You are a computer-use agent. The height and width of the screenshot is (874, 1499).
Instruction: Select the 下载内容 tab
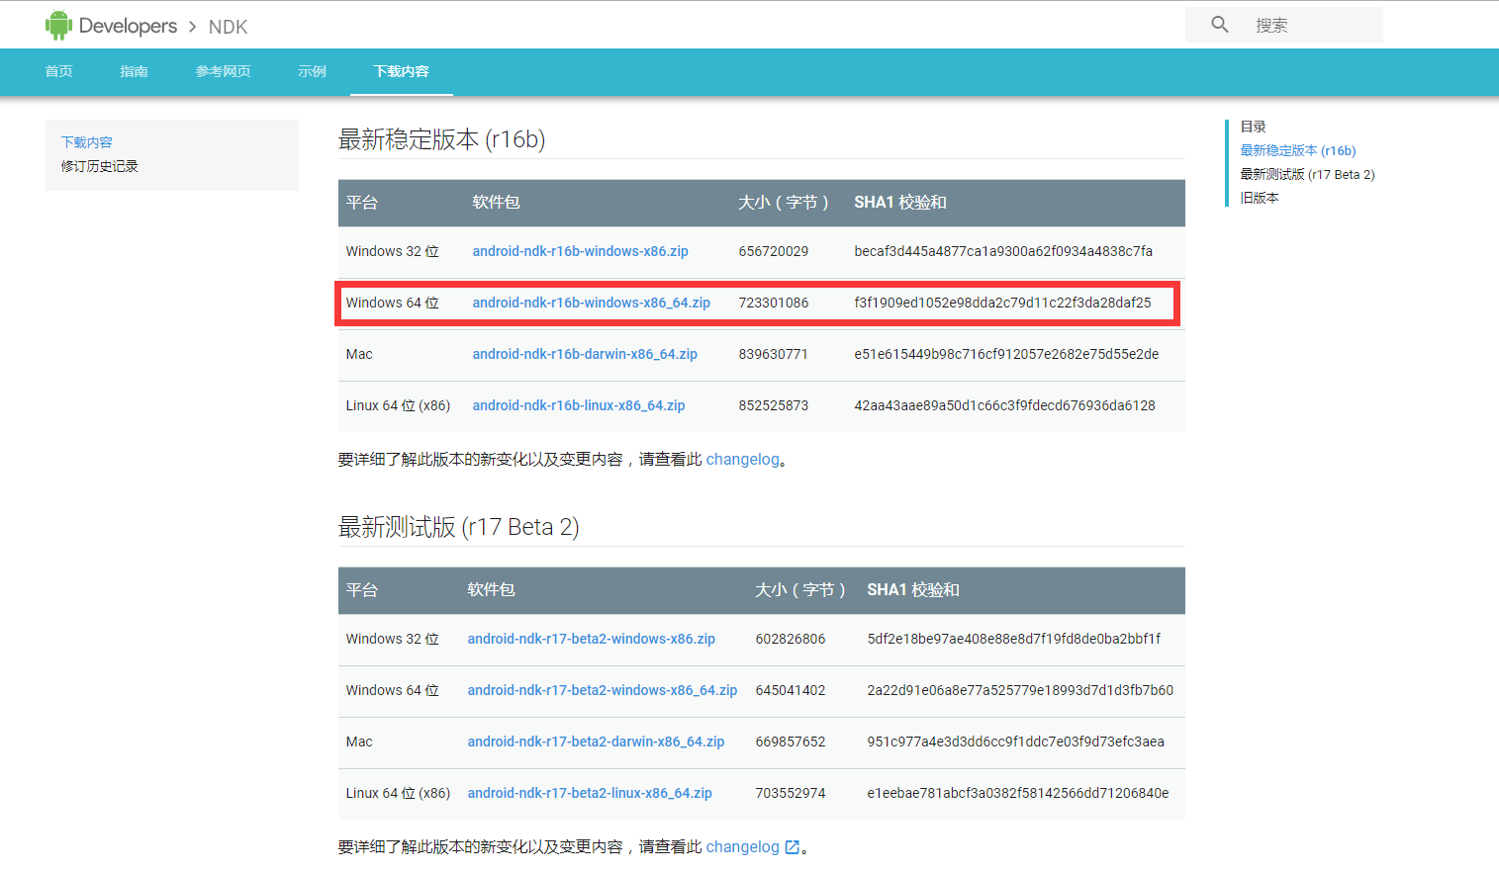pos(402,71)
